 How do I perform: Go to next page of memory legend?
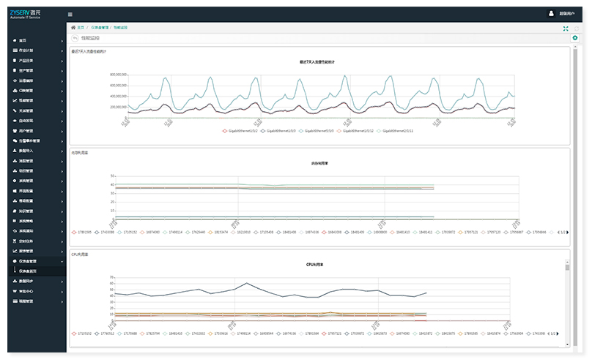568,233
